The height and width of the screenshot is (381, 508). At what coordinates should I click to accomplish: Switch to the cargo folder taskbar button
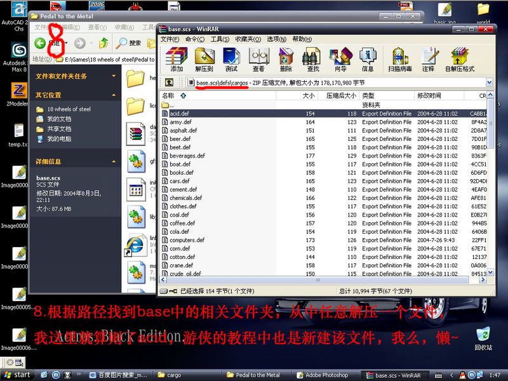point(186,375)
